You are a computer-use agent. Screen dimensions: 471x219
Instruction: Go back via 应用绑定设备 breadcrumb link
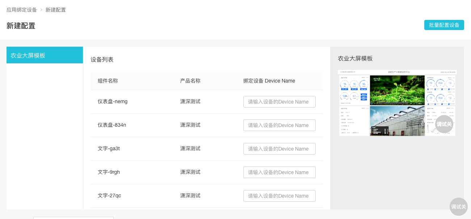[22, 10]
